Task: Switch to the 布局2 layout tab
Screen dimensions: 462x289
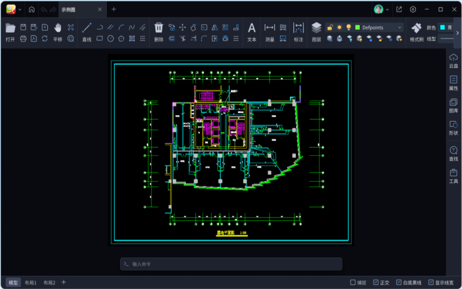Action: (x=49, y=283)
